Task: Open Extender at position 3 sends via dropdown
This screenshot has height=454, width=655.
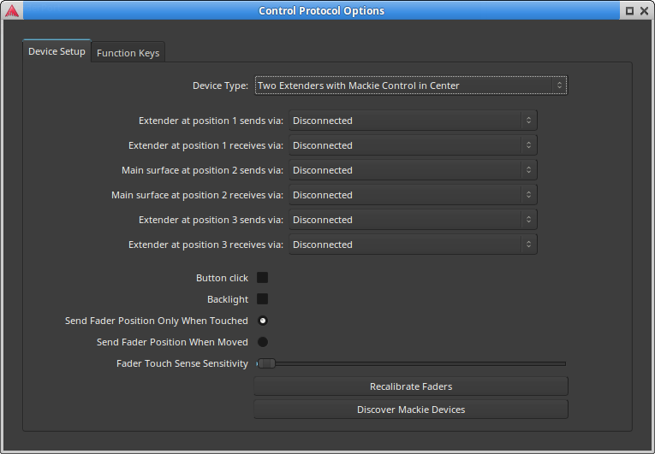Action: point(413,220)
